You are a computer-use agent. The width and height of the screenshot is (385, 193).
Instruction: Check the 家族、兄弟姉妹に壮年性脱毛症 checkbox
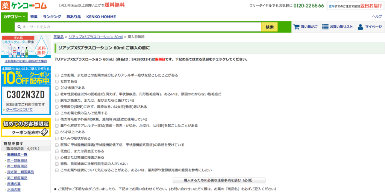point(57,164)
